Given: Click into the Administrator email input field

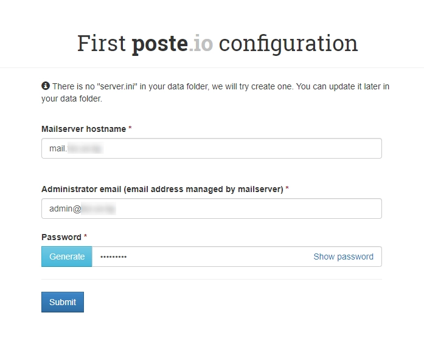Looking at the screenshot, I should pyautogui.click(x=243, y=208).
